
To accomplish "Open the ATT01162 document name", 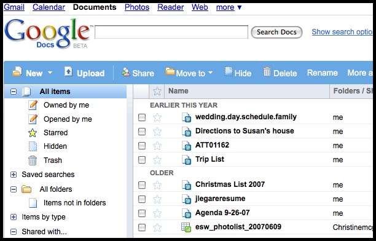I will (212, 145).
